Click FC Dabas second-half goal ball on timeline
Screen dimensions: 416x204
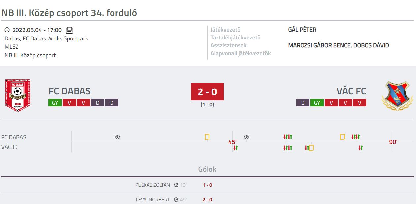[x=246, y=137]
